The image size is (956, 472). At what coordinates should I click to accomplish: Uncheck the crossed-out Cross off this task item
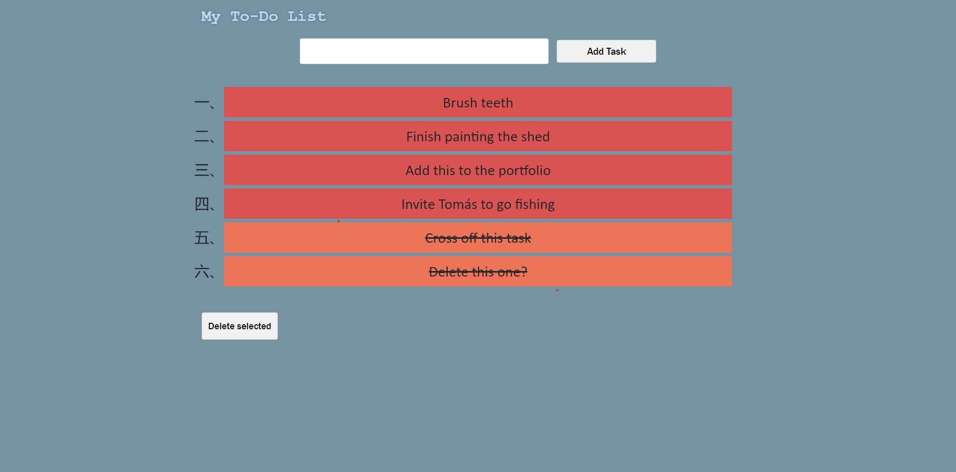pyautogui.click(x=478, y=238)
